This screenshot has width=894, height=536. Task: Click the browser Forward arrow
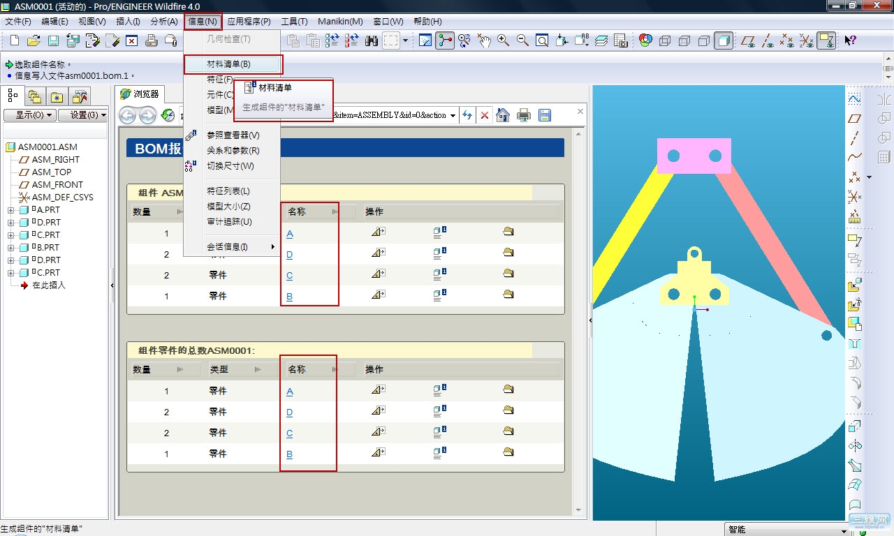coord(147,115)
